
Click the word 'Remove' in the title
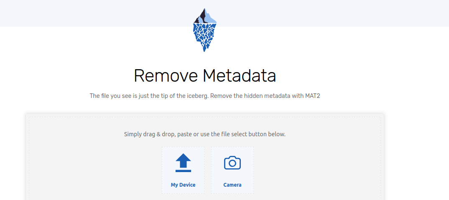click(166, 76)
